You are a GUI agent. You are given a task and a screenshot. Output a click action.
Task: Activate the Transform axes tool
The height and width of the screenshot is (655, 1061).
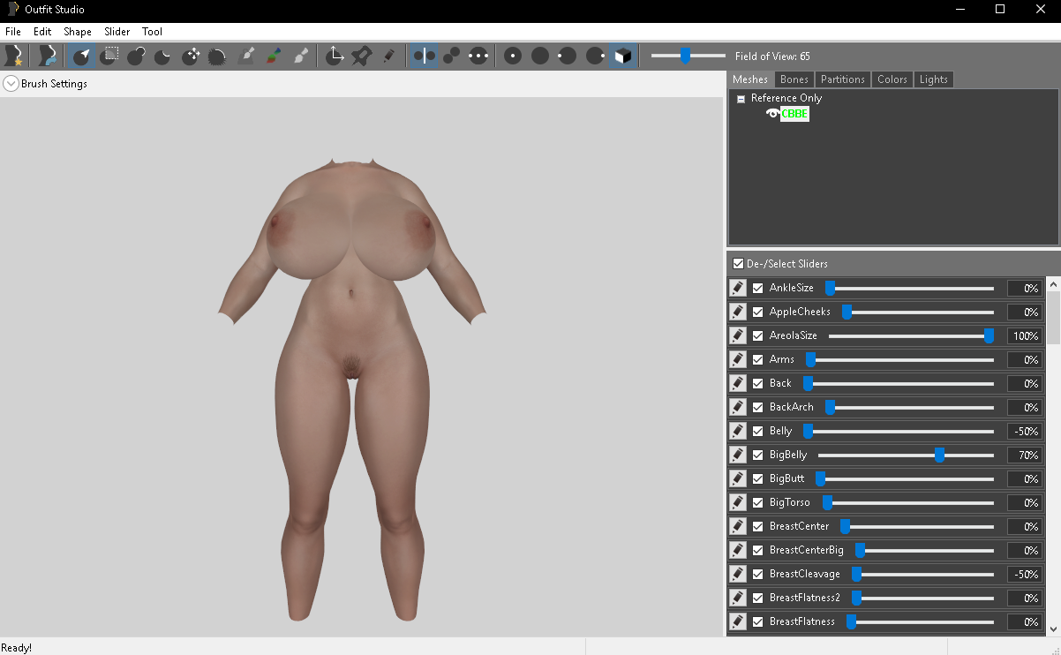click(x=335, y=56)
